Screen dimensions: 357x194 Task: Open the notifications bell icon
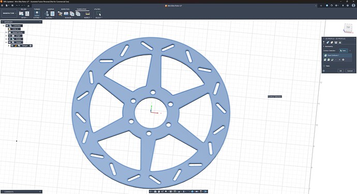click(343, 6)
